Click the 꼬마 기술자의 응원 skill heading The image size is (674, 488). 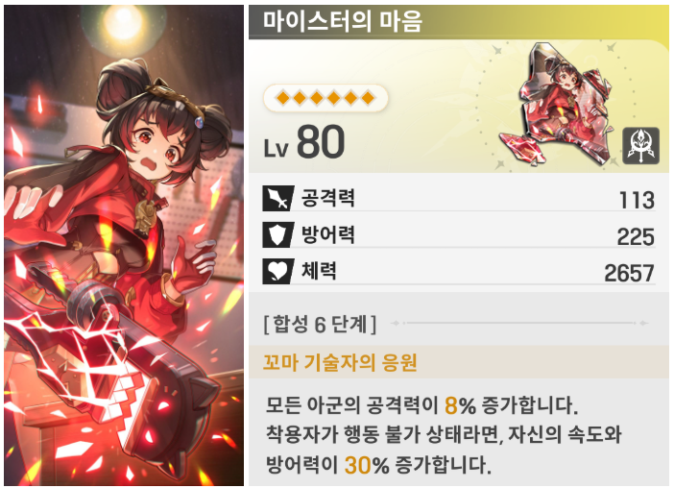[340, 363]
